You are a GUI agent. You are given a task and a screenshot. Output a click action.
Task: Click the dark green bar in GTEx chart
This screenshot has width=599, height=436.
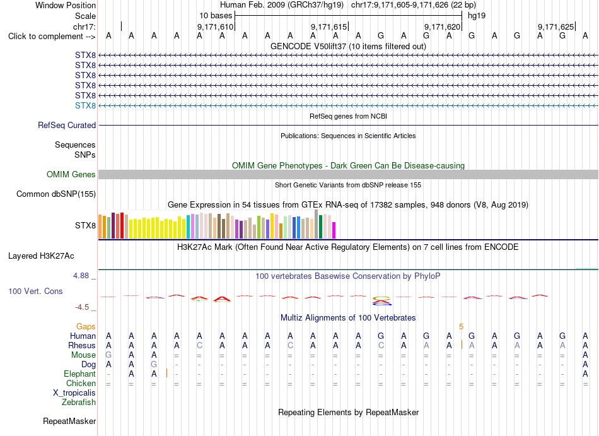point(320,227)
